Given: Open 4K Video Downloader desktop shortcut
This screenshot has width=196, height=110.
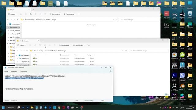Looking at the screenshot, I should click(x=182, y=57).
